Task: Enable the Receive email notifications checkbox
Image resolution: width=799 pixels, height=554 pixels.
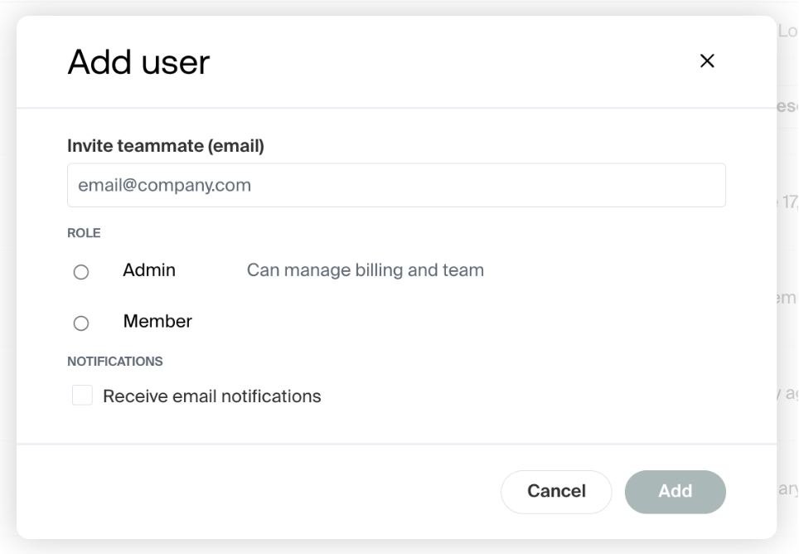Action: [82, 396]
